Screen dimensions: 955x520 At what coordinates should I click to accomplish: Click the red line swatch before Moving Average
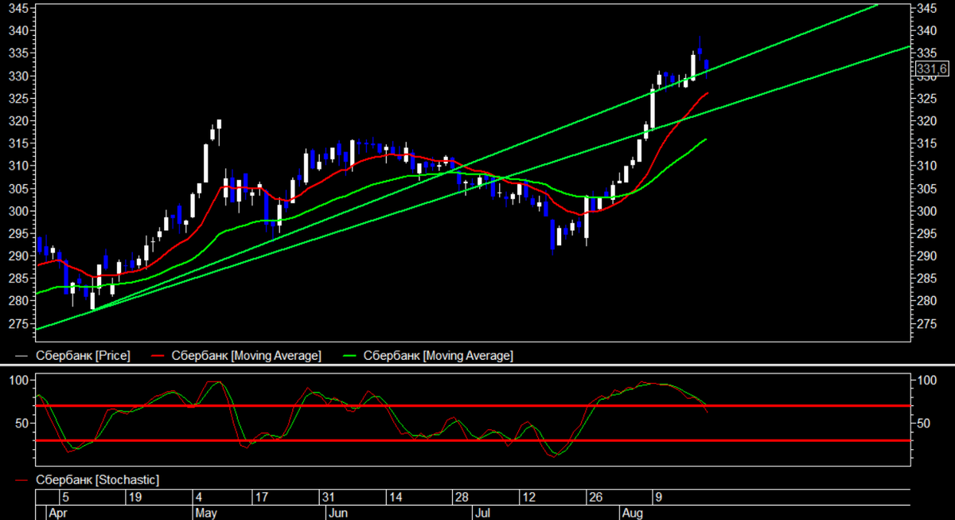click(x=159, y=356)
